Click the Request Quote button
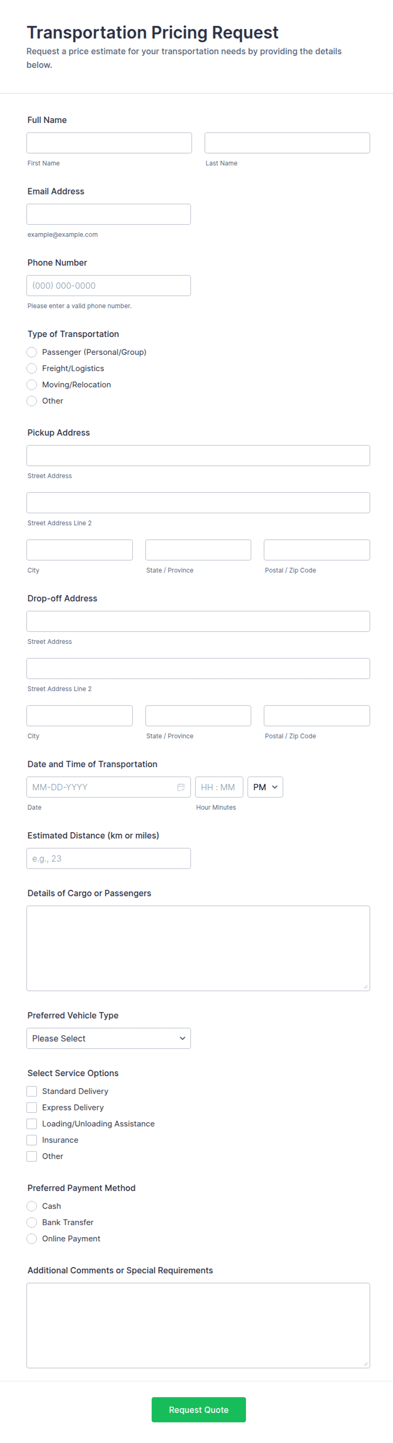The height and width of the screenshot is (1443, 393). point(199,1410)
